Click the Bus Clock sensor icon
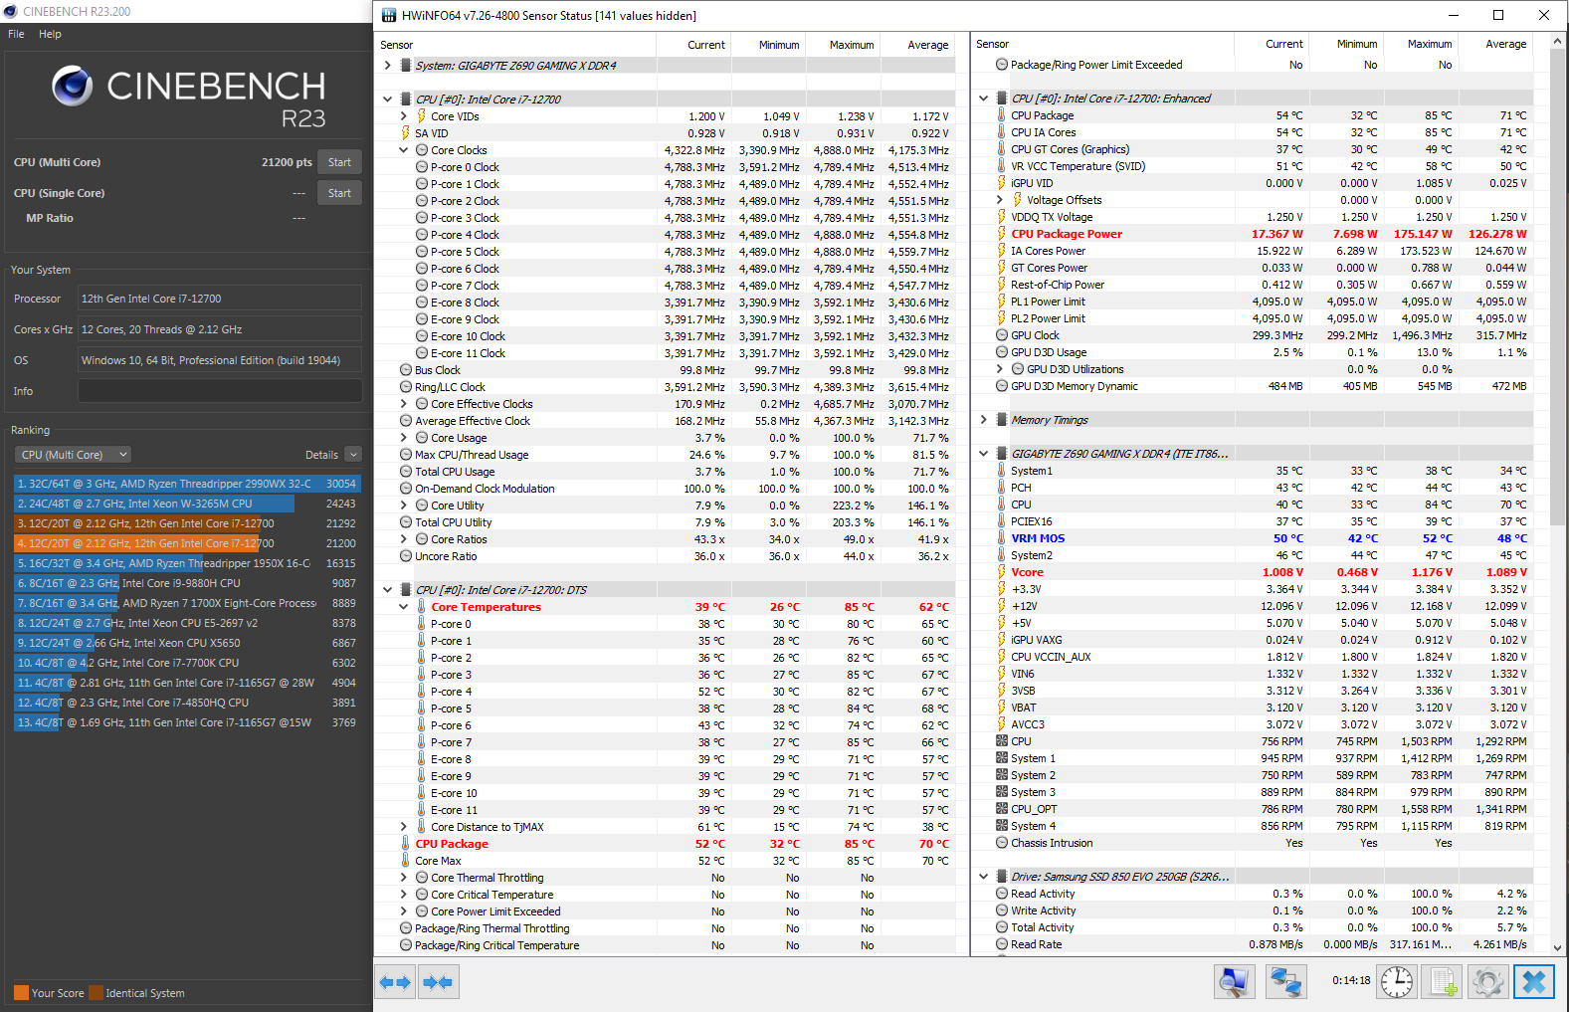Viewport: 1569px width, 1012px height. pos(406,370)
